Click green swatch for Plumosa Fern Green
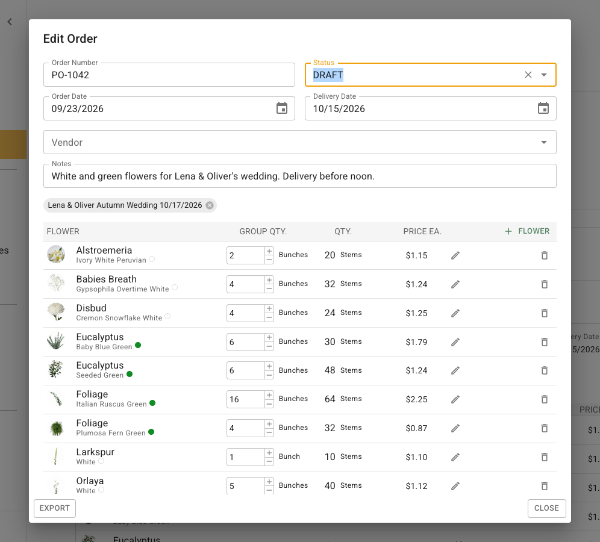The width and height of the screenshot is (600, 542). 151,431
